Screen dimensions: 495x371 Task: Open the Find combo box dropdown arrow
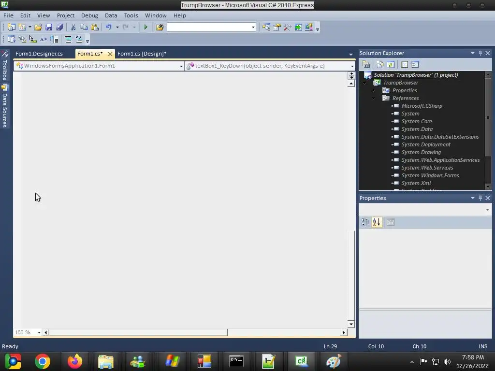253,27
